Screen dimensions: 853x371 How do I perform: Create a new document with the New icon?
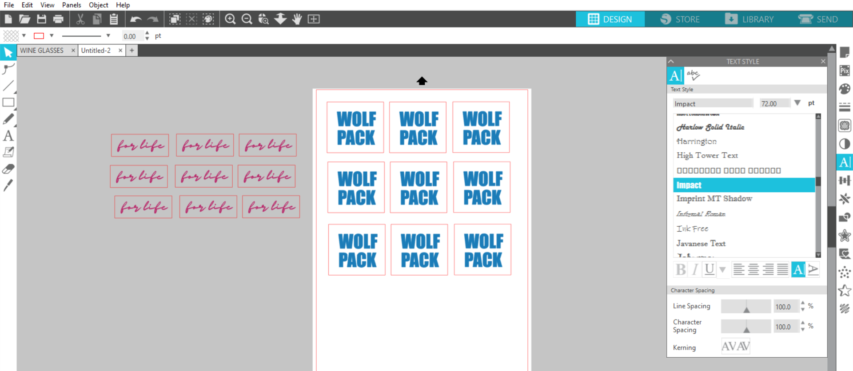(x=8, y=19)
